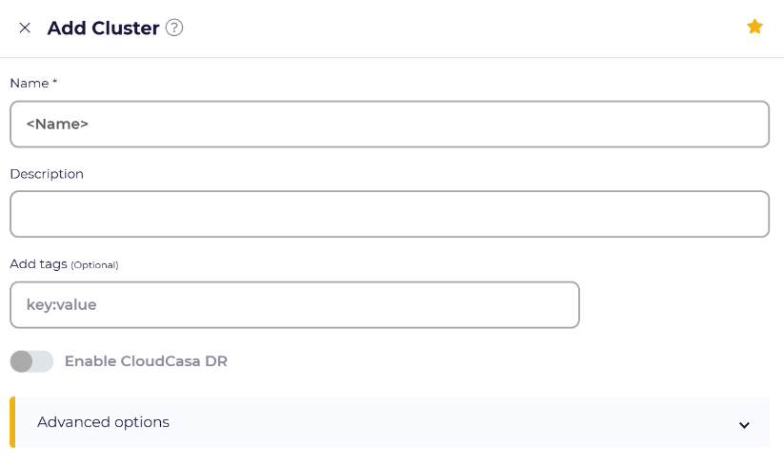Viewport: 784px width, 463px height.
Task: Expand Advanced options using chevron arrow
Action: (744, 425)
